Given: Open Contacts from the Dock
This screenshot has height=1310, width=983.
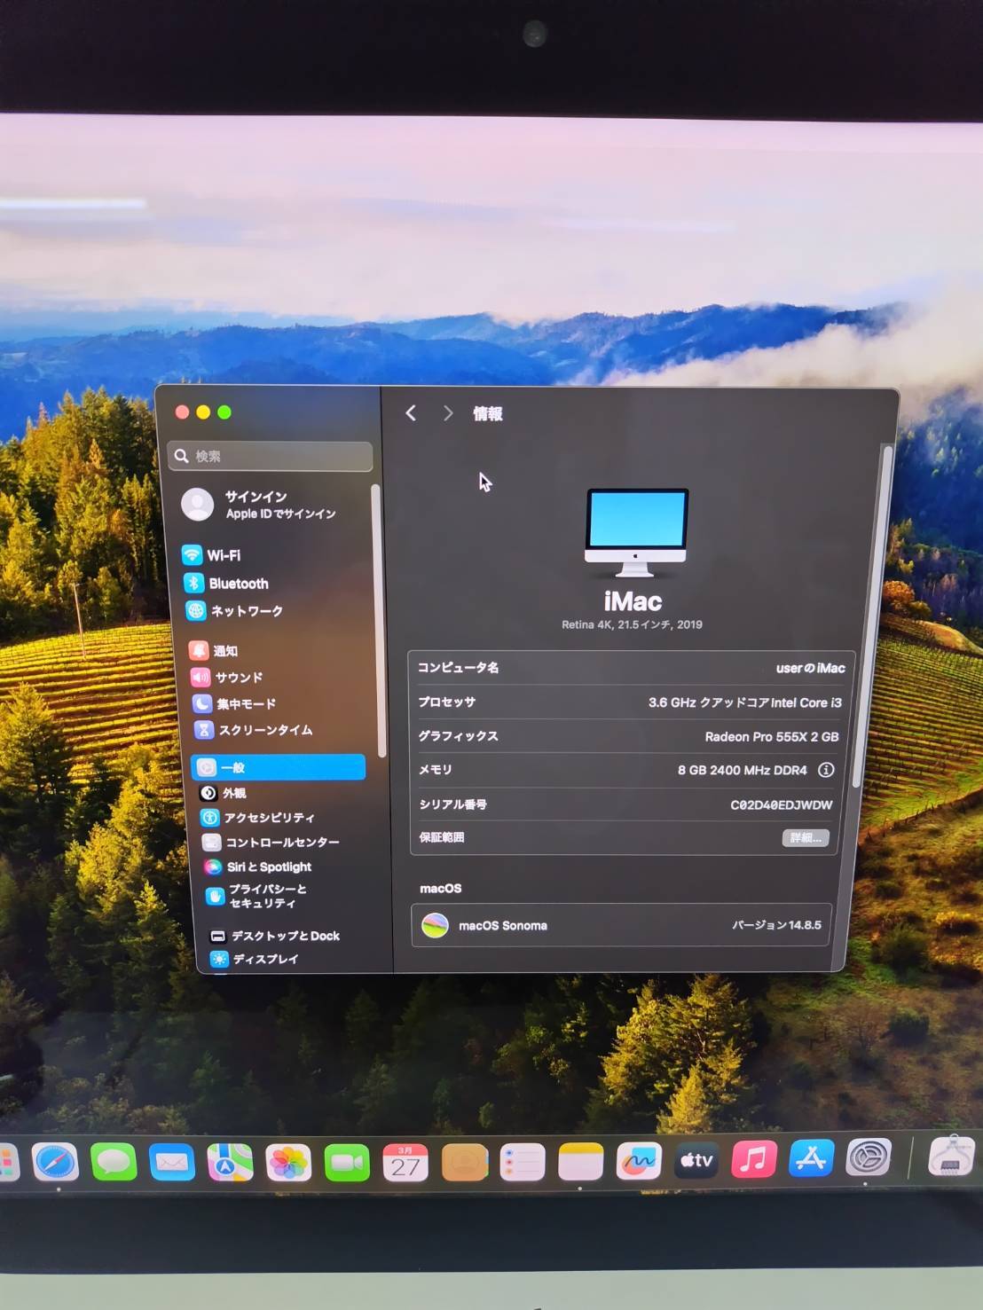Looking at the screenshot, I should click(x=464, y=1162).
